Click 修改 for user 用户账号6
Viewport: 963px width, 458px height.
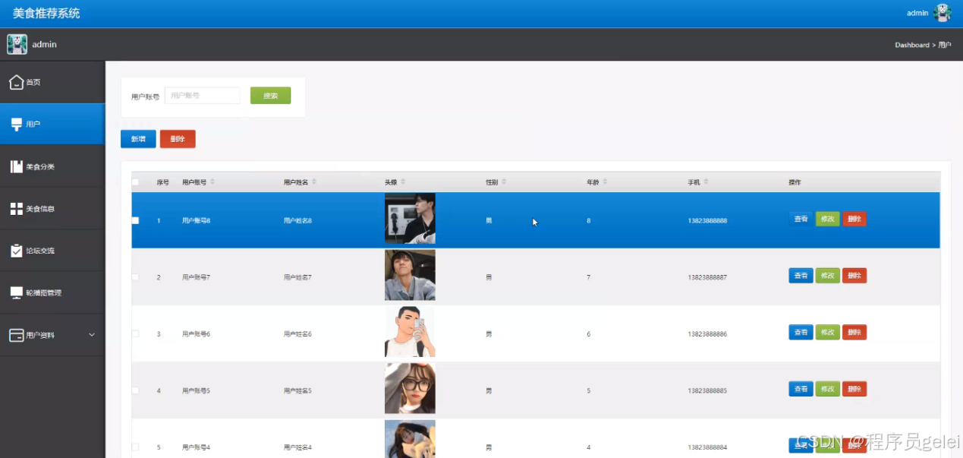(827, 332)
